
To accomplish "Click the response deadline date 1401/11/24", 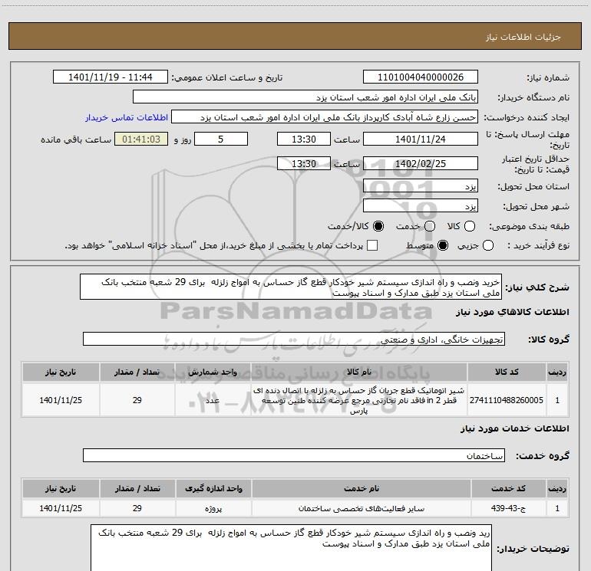I will (x=421, y=139).
